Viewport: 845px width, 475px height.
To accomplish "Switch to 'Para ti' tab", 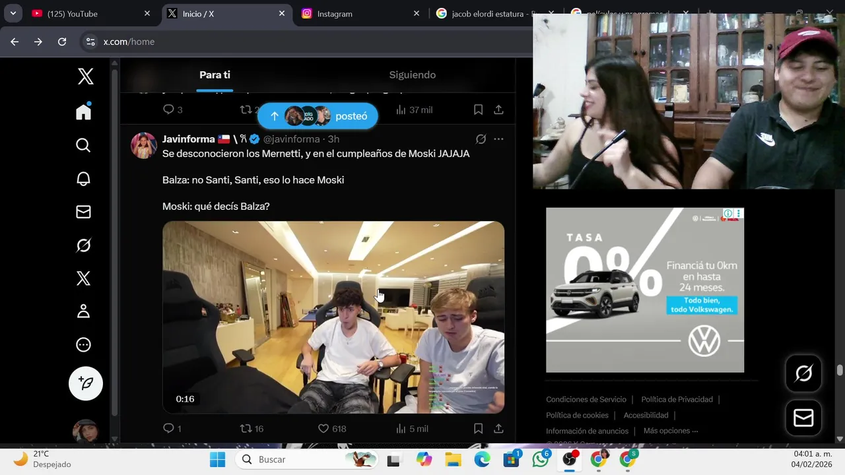I will [x=215, y=75].
